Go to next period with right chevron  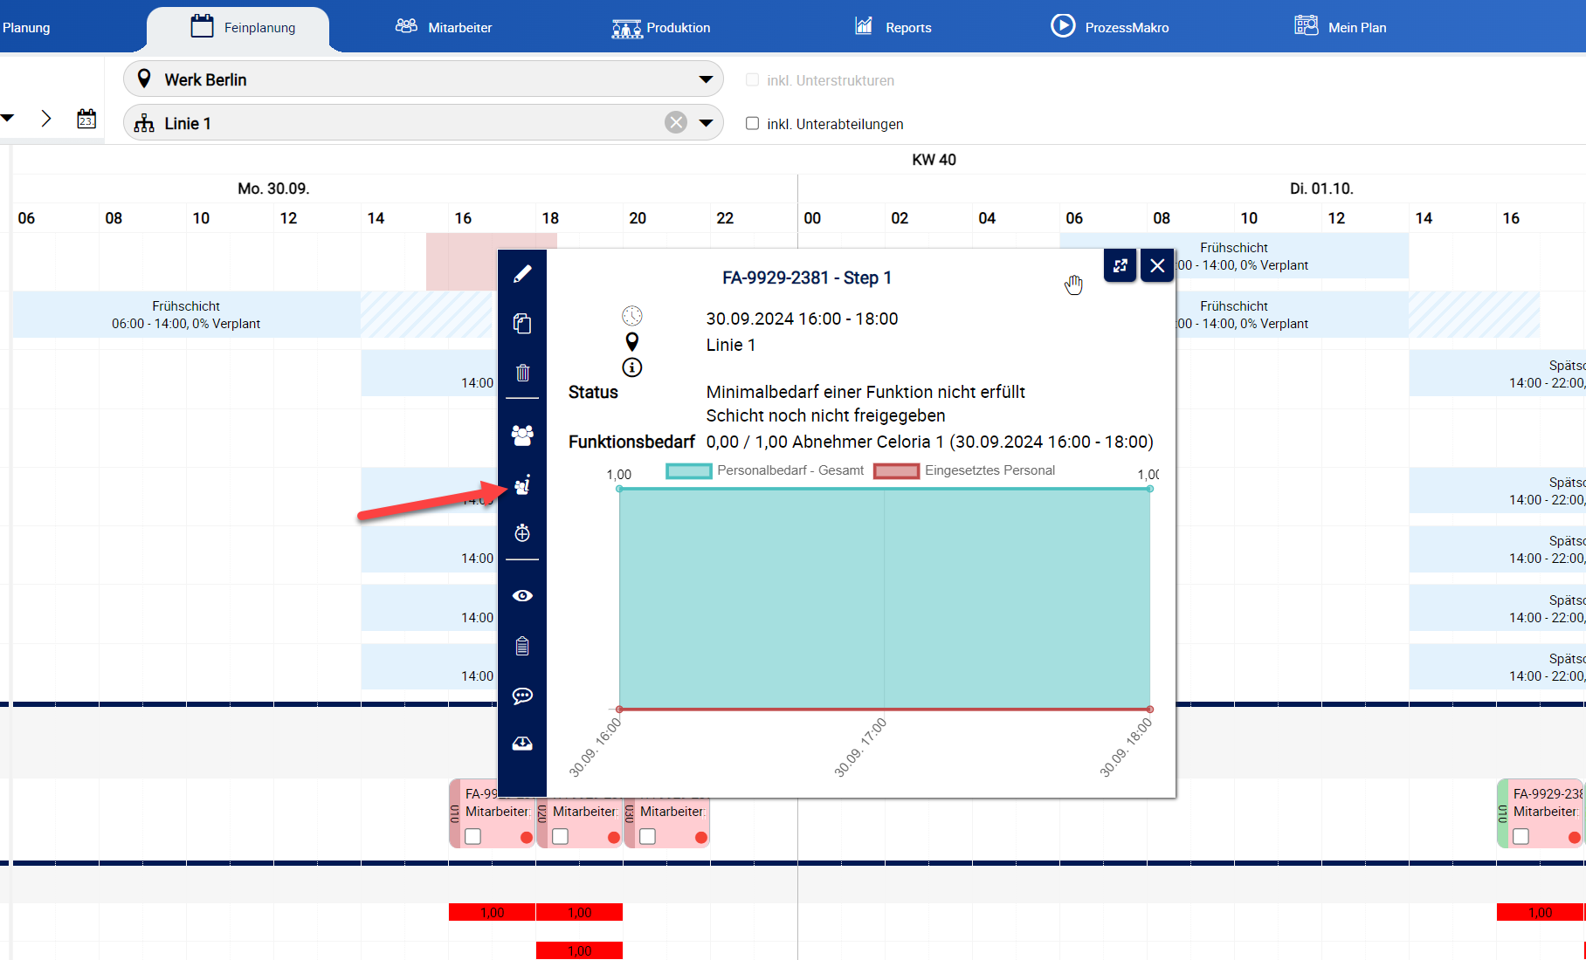46,119
